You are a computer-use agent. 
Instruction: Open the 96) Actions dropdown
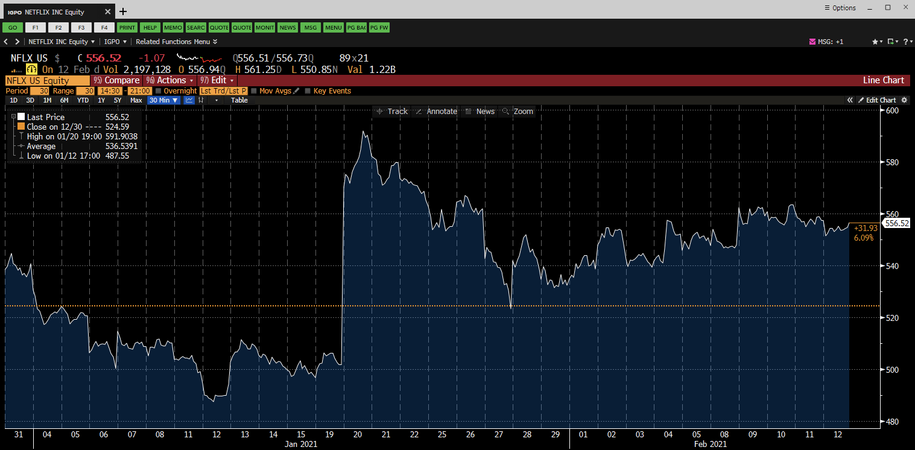[x=169, y=80]
